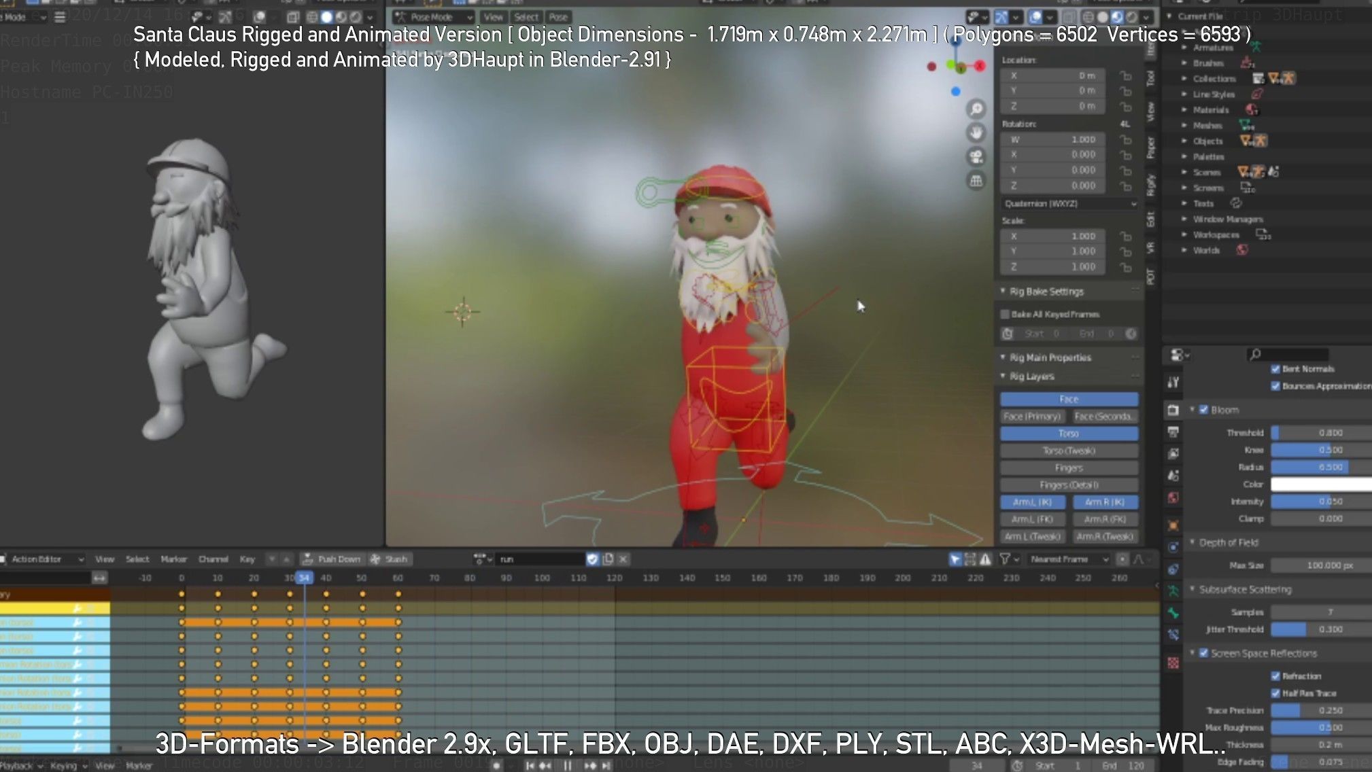The image size is (1372, 772).
Task: Select rendered viewport shading mode
Action: (x=1131, y=17)
